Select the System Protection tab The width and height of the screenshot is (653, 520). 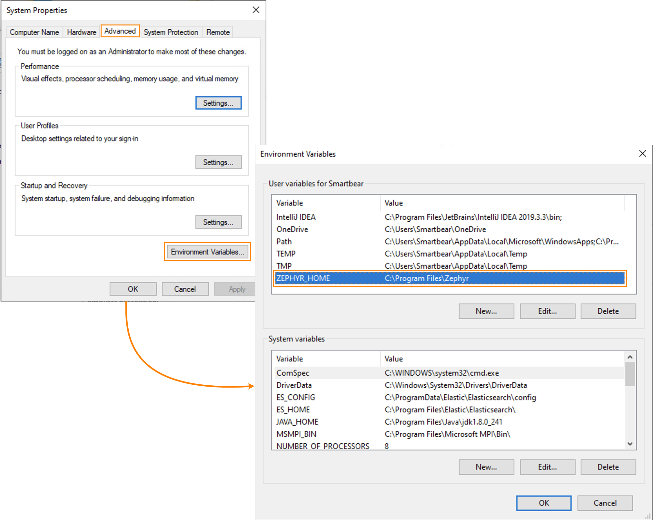tap(171, 32)
